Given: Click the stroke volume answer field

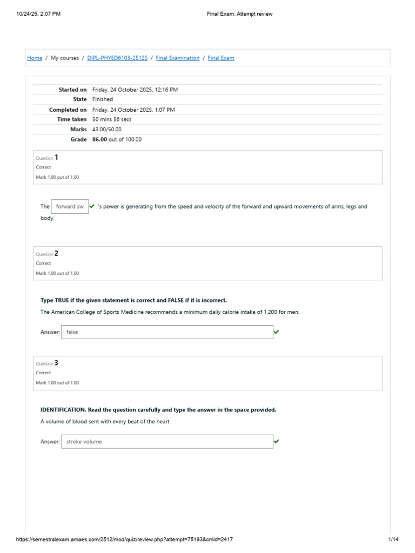Looking at the screenshot, I should 168,442.
